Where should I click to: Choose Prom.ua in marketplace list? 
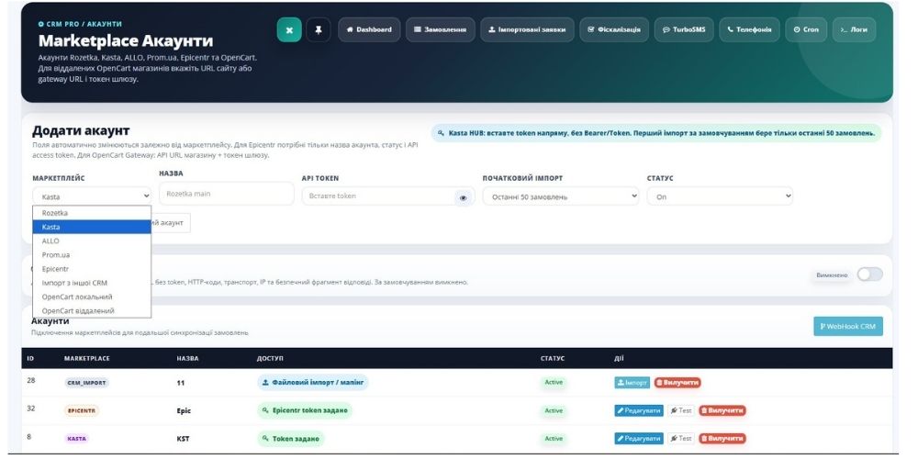[92, 255]
